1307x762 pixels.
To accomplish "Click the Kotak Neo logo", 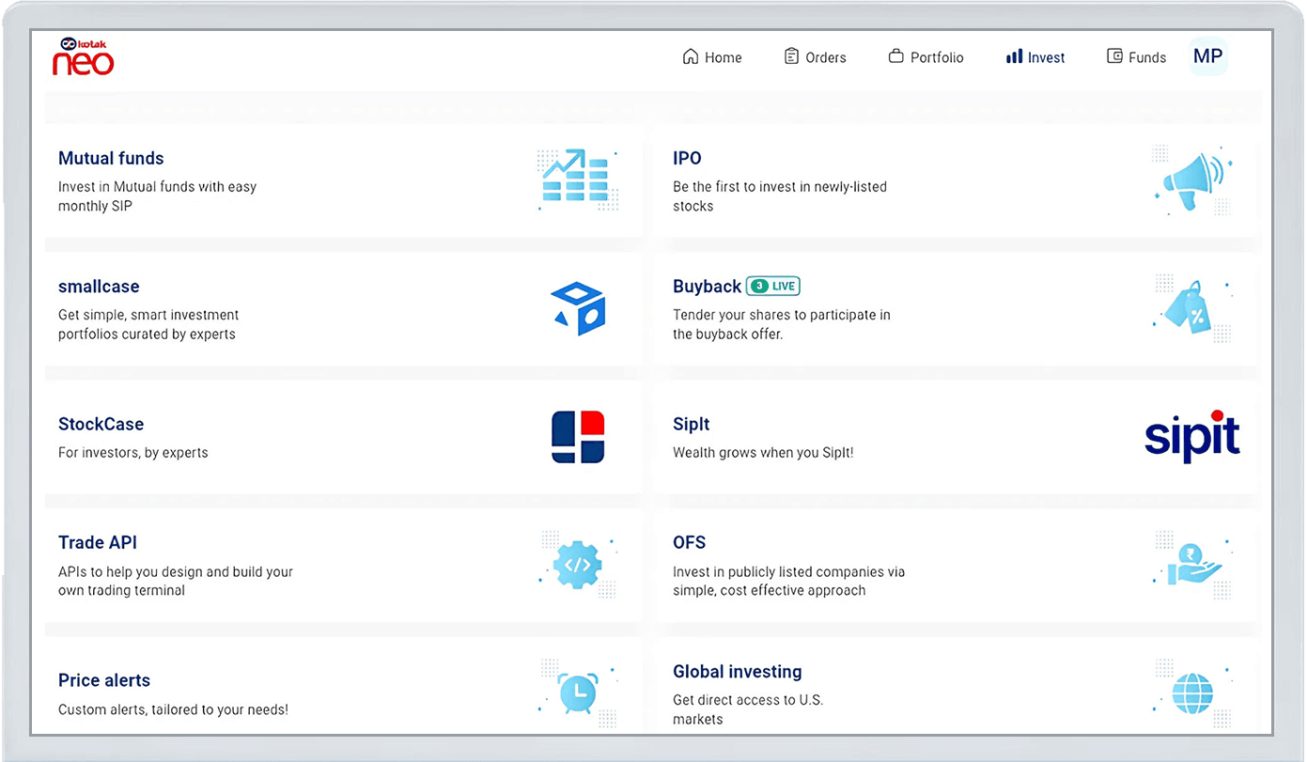I will [84, 56].
